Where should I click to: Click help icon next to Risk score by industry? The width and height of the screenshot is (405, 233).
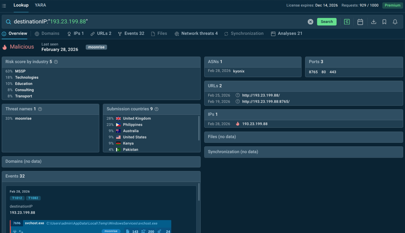[x=56, y=62]
